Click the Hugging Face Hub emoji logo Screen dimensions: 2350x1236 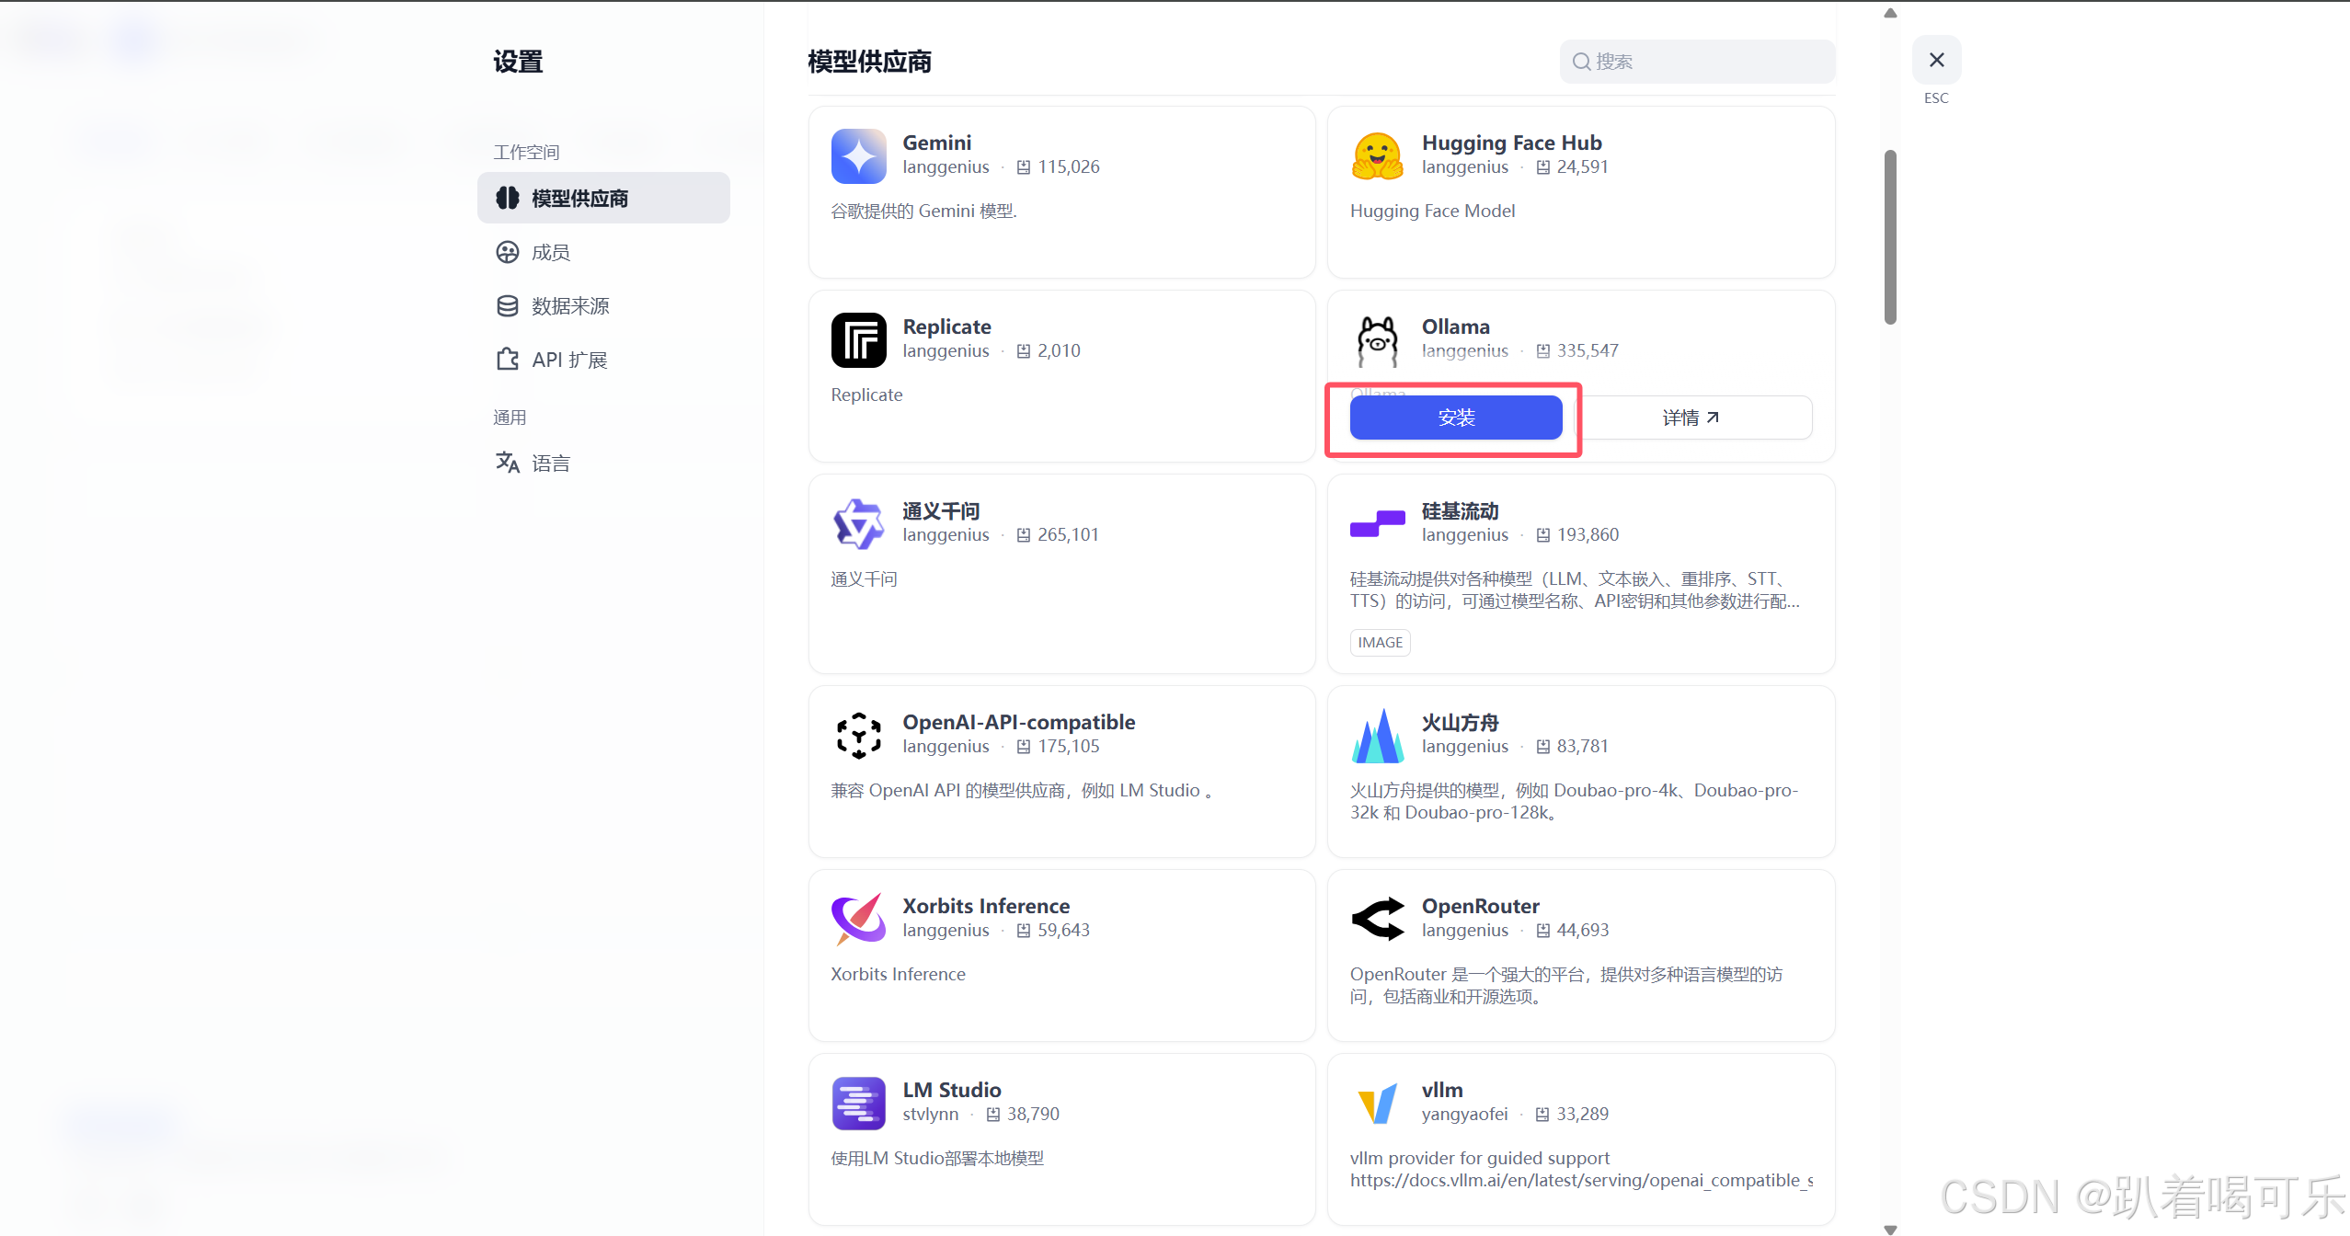click(x=1377, y=155)
